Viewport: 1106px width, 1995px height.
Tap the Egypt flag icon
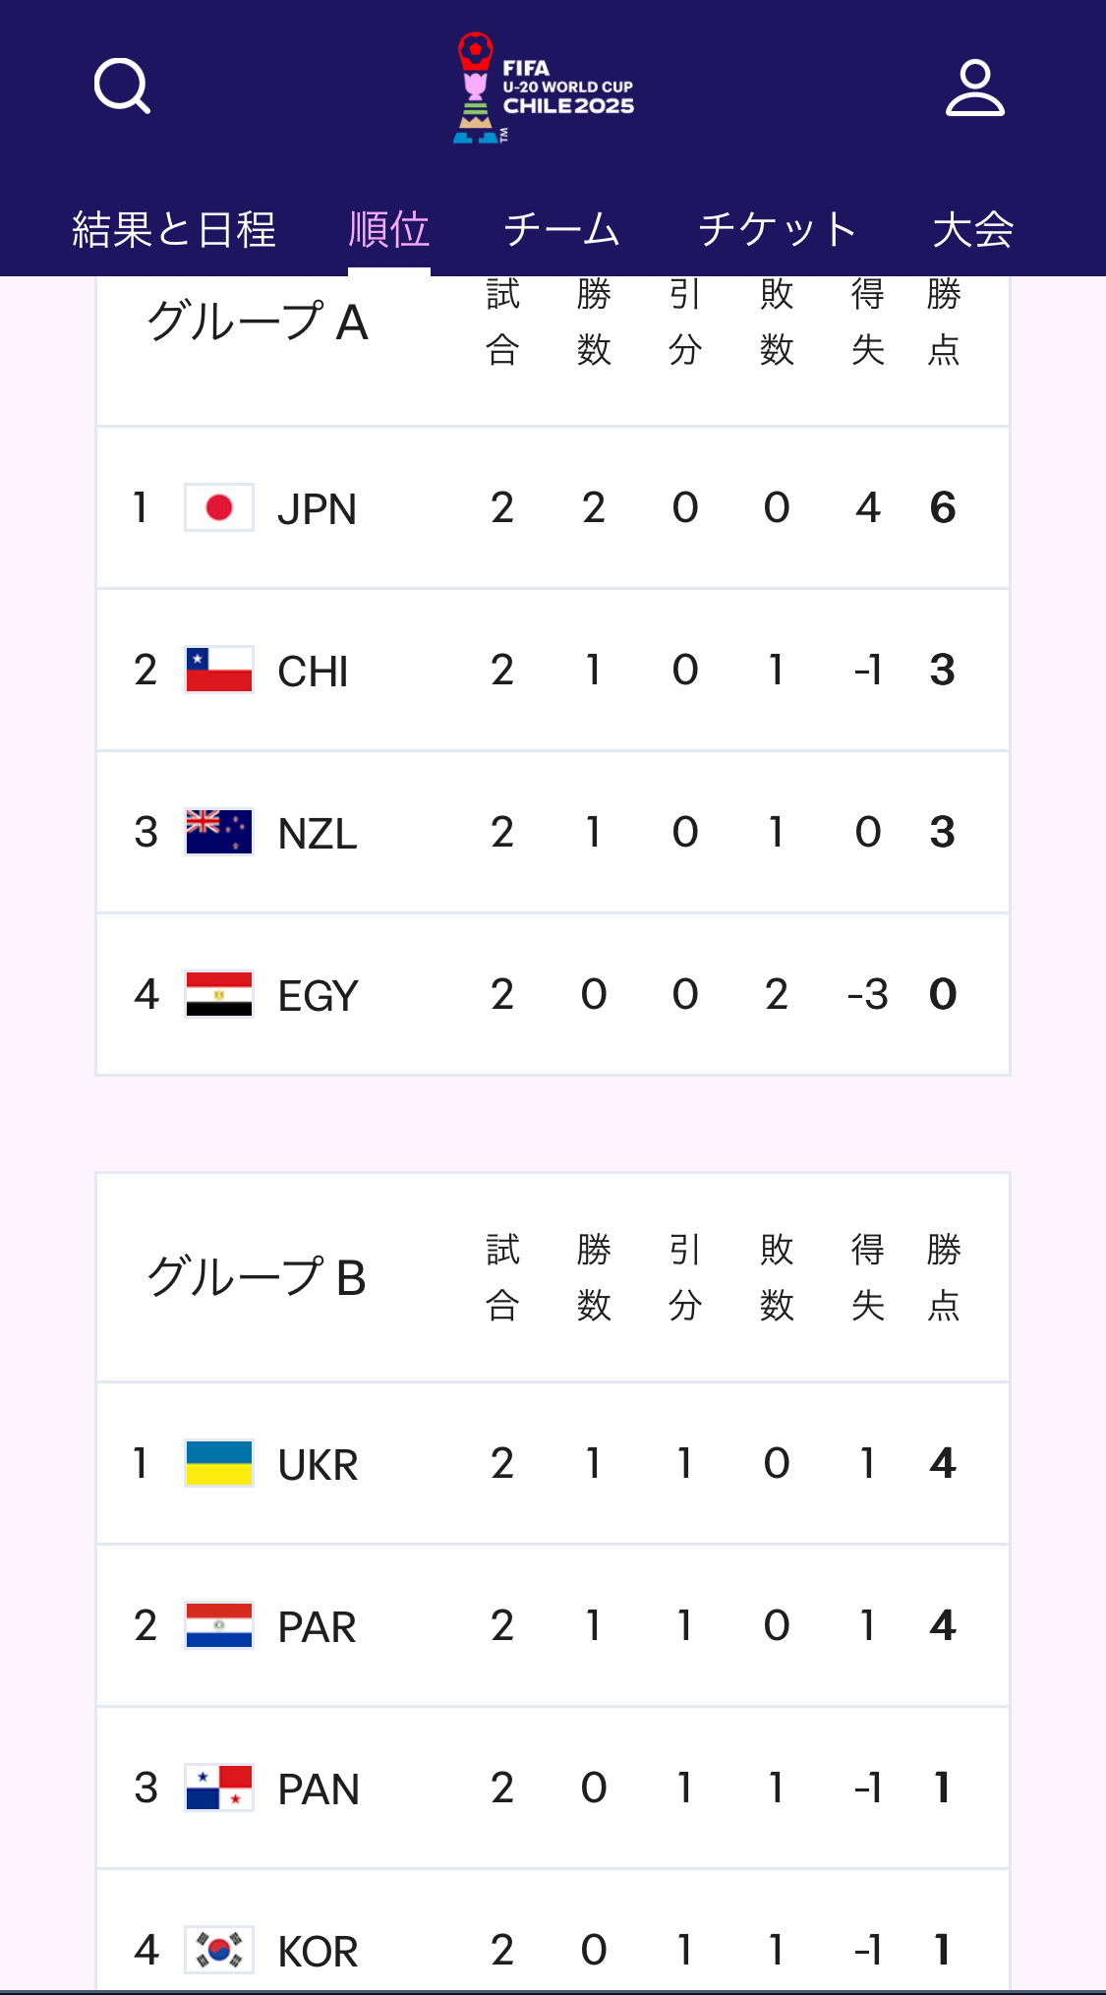click(219, 994)
